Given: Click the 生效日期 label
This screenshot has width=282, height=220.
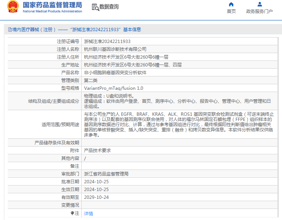Looking at the screenshot, I should 70,190.
